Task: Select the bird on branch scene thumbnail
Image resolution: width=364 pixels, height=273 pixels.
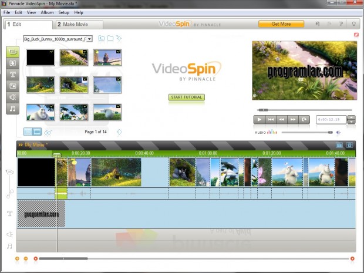Action: pyautogui.click(x=107, y=58)
